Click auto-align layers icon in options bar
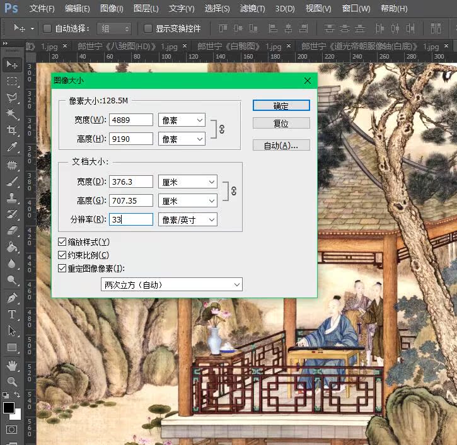Image resolution: width=457 pixels, height=445 pixels. tap(436, 28)
